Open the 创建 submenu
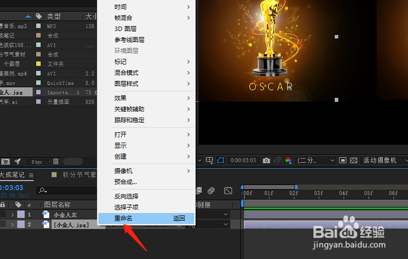The height and width of the screenshot is (259, 408). click(146, 157)
